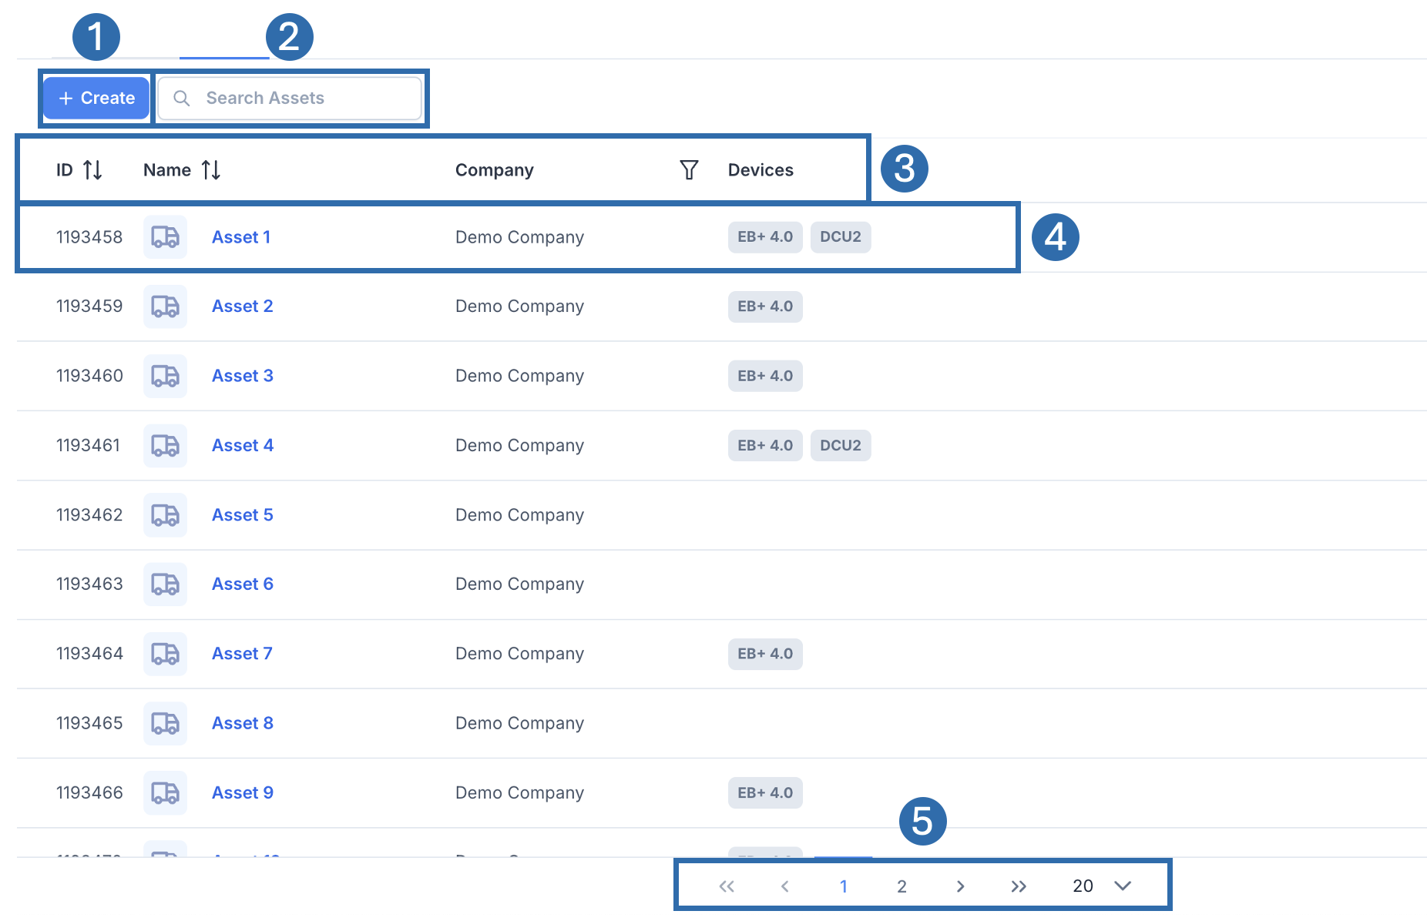The image size is (1427, 921).
Task: Jump to the last page double-chevron
Action: pyautogui.click(x=1018, y=886)
